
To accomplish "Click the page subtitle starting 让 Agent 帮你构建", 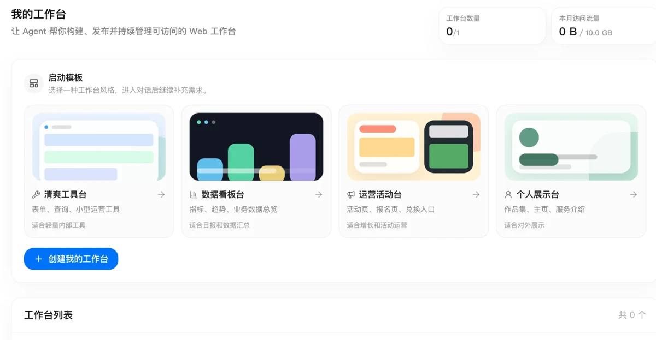I will pyautogui.click(x=124, y=31).
